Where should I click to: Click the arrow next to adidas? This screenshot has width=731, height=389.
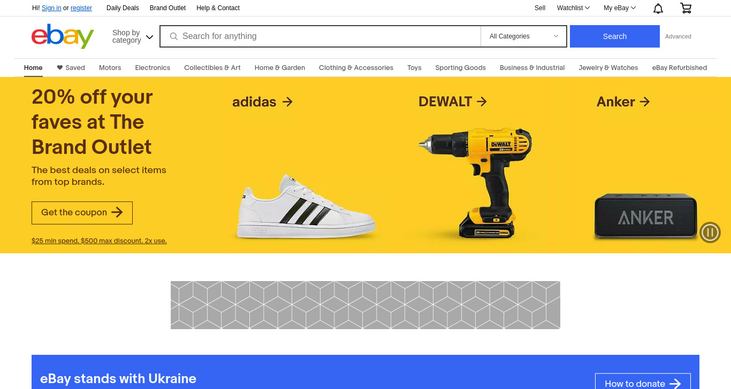coord(288,102)
